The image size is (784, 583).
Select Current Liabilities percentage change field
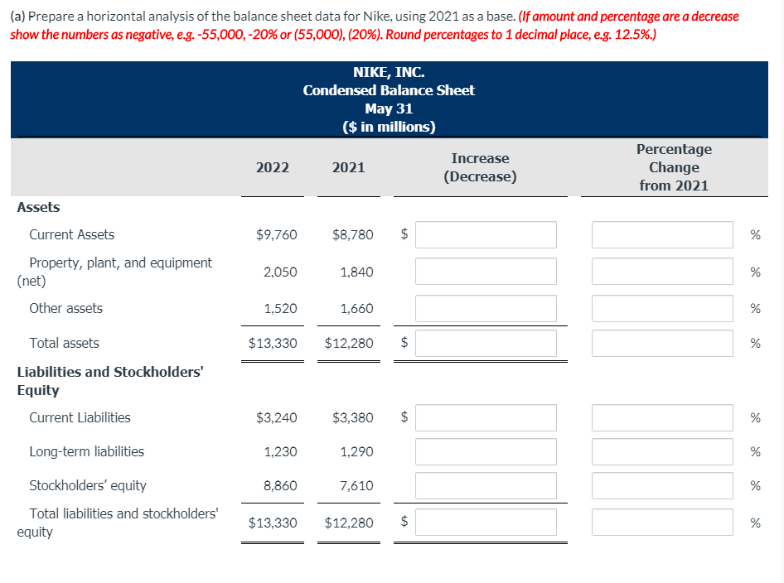(662, 417)
